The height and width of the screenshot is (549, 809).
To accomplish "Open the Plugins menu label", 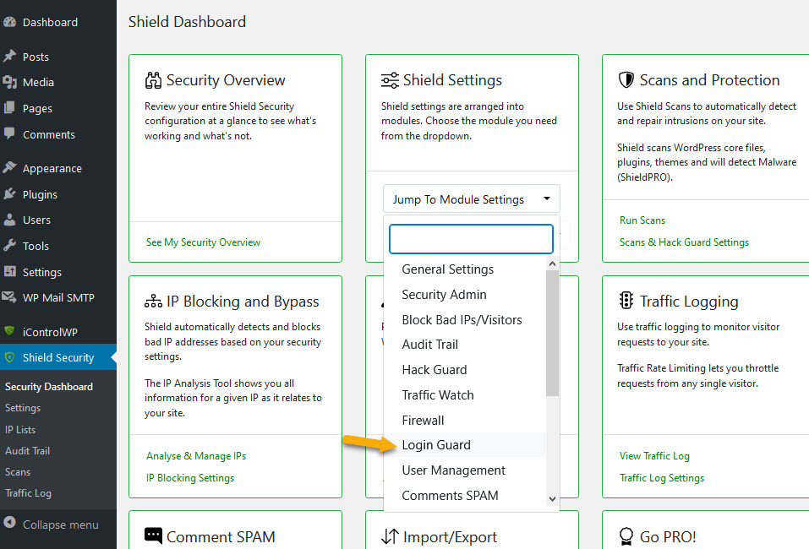I will [x=40, y=194].
